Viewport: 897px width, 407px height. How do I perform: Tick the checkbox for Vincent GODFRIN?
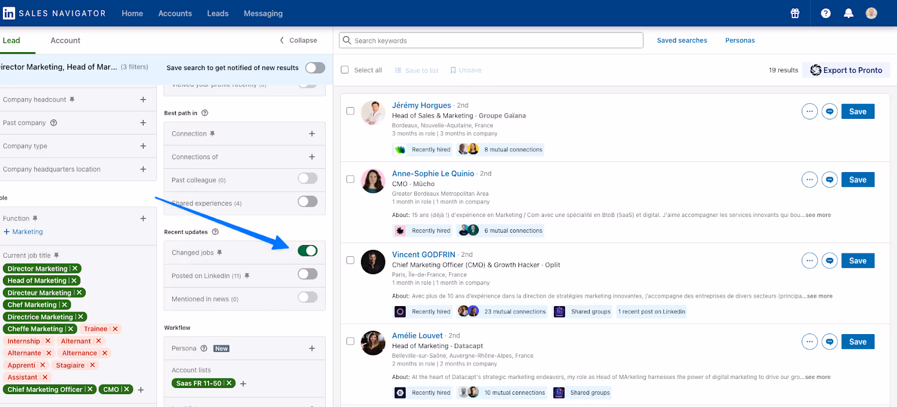pyautogui.click(x=350, y=260)
